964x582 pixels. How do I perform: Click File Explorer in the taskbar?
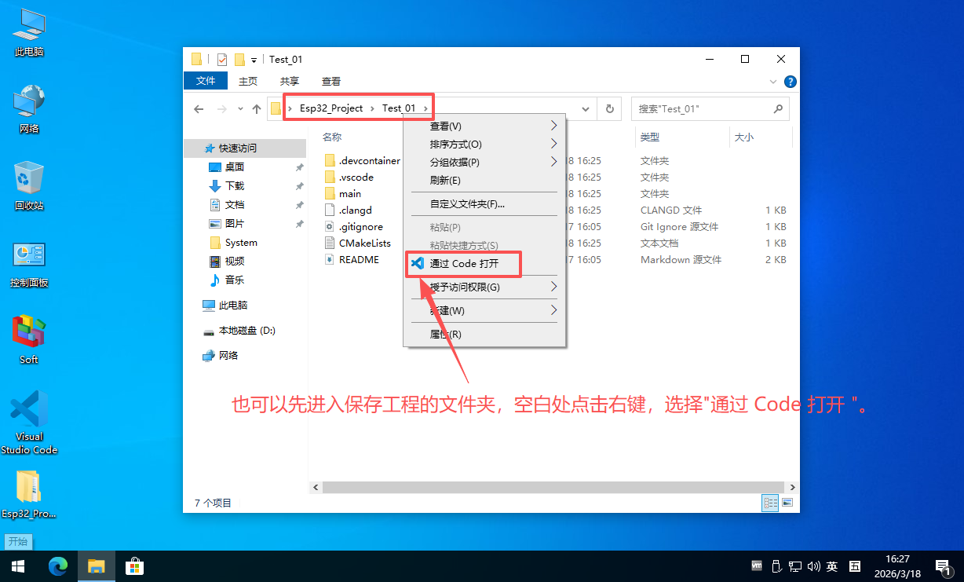(x=96, y=566)
